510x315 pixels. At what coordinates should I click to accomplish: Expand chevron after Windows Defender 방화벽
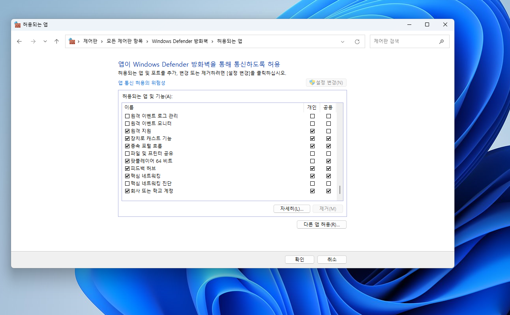[x=212, y=41]
